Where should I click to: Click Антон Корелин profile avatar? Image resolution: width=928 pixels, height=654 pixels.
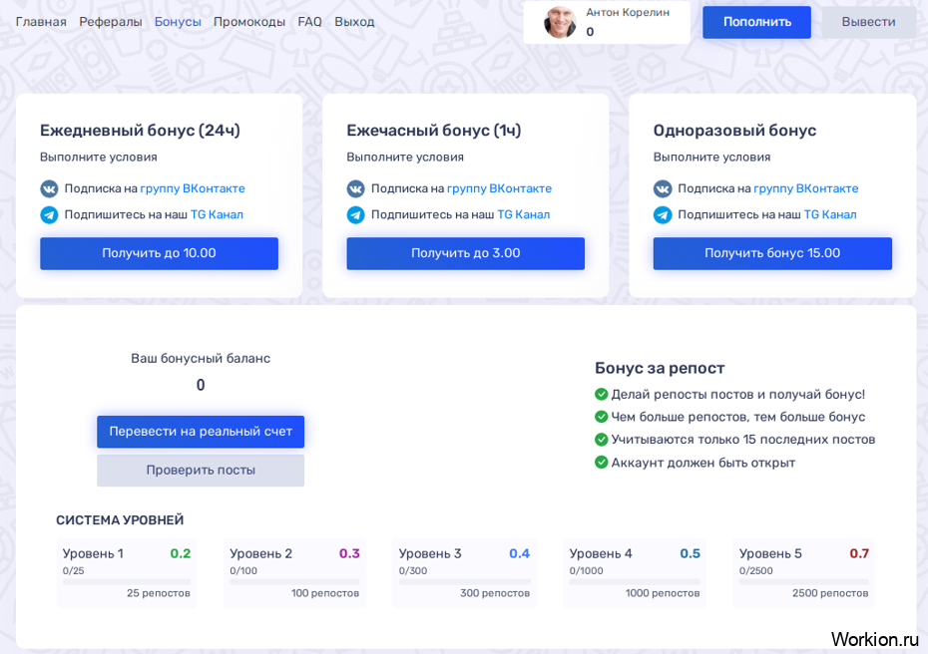coord(560,22)
